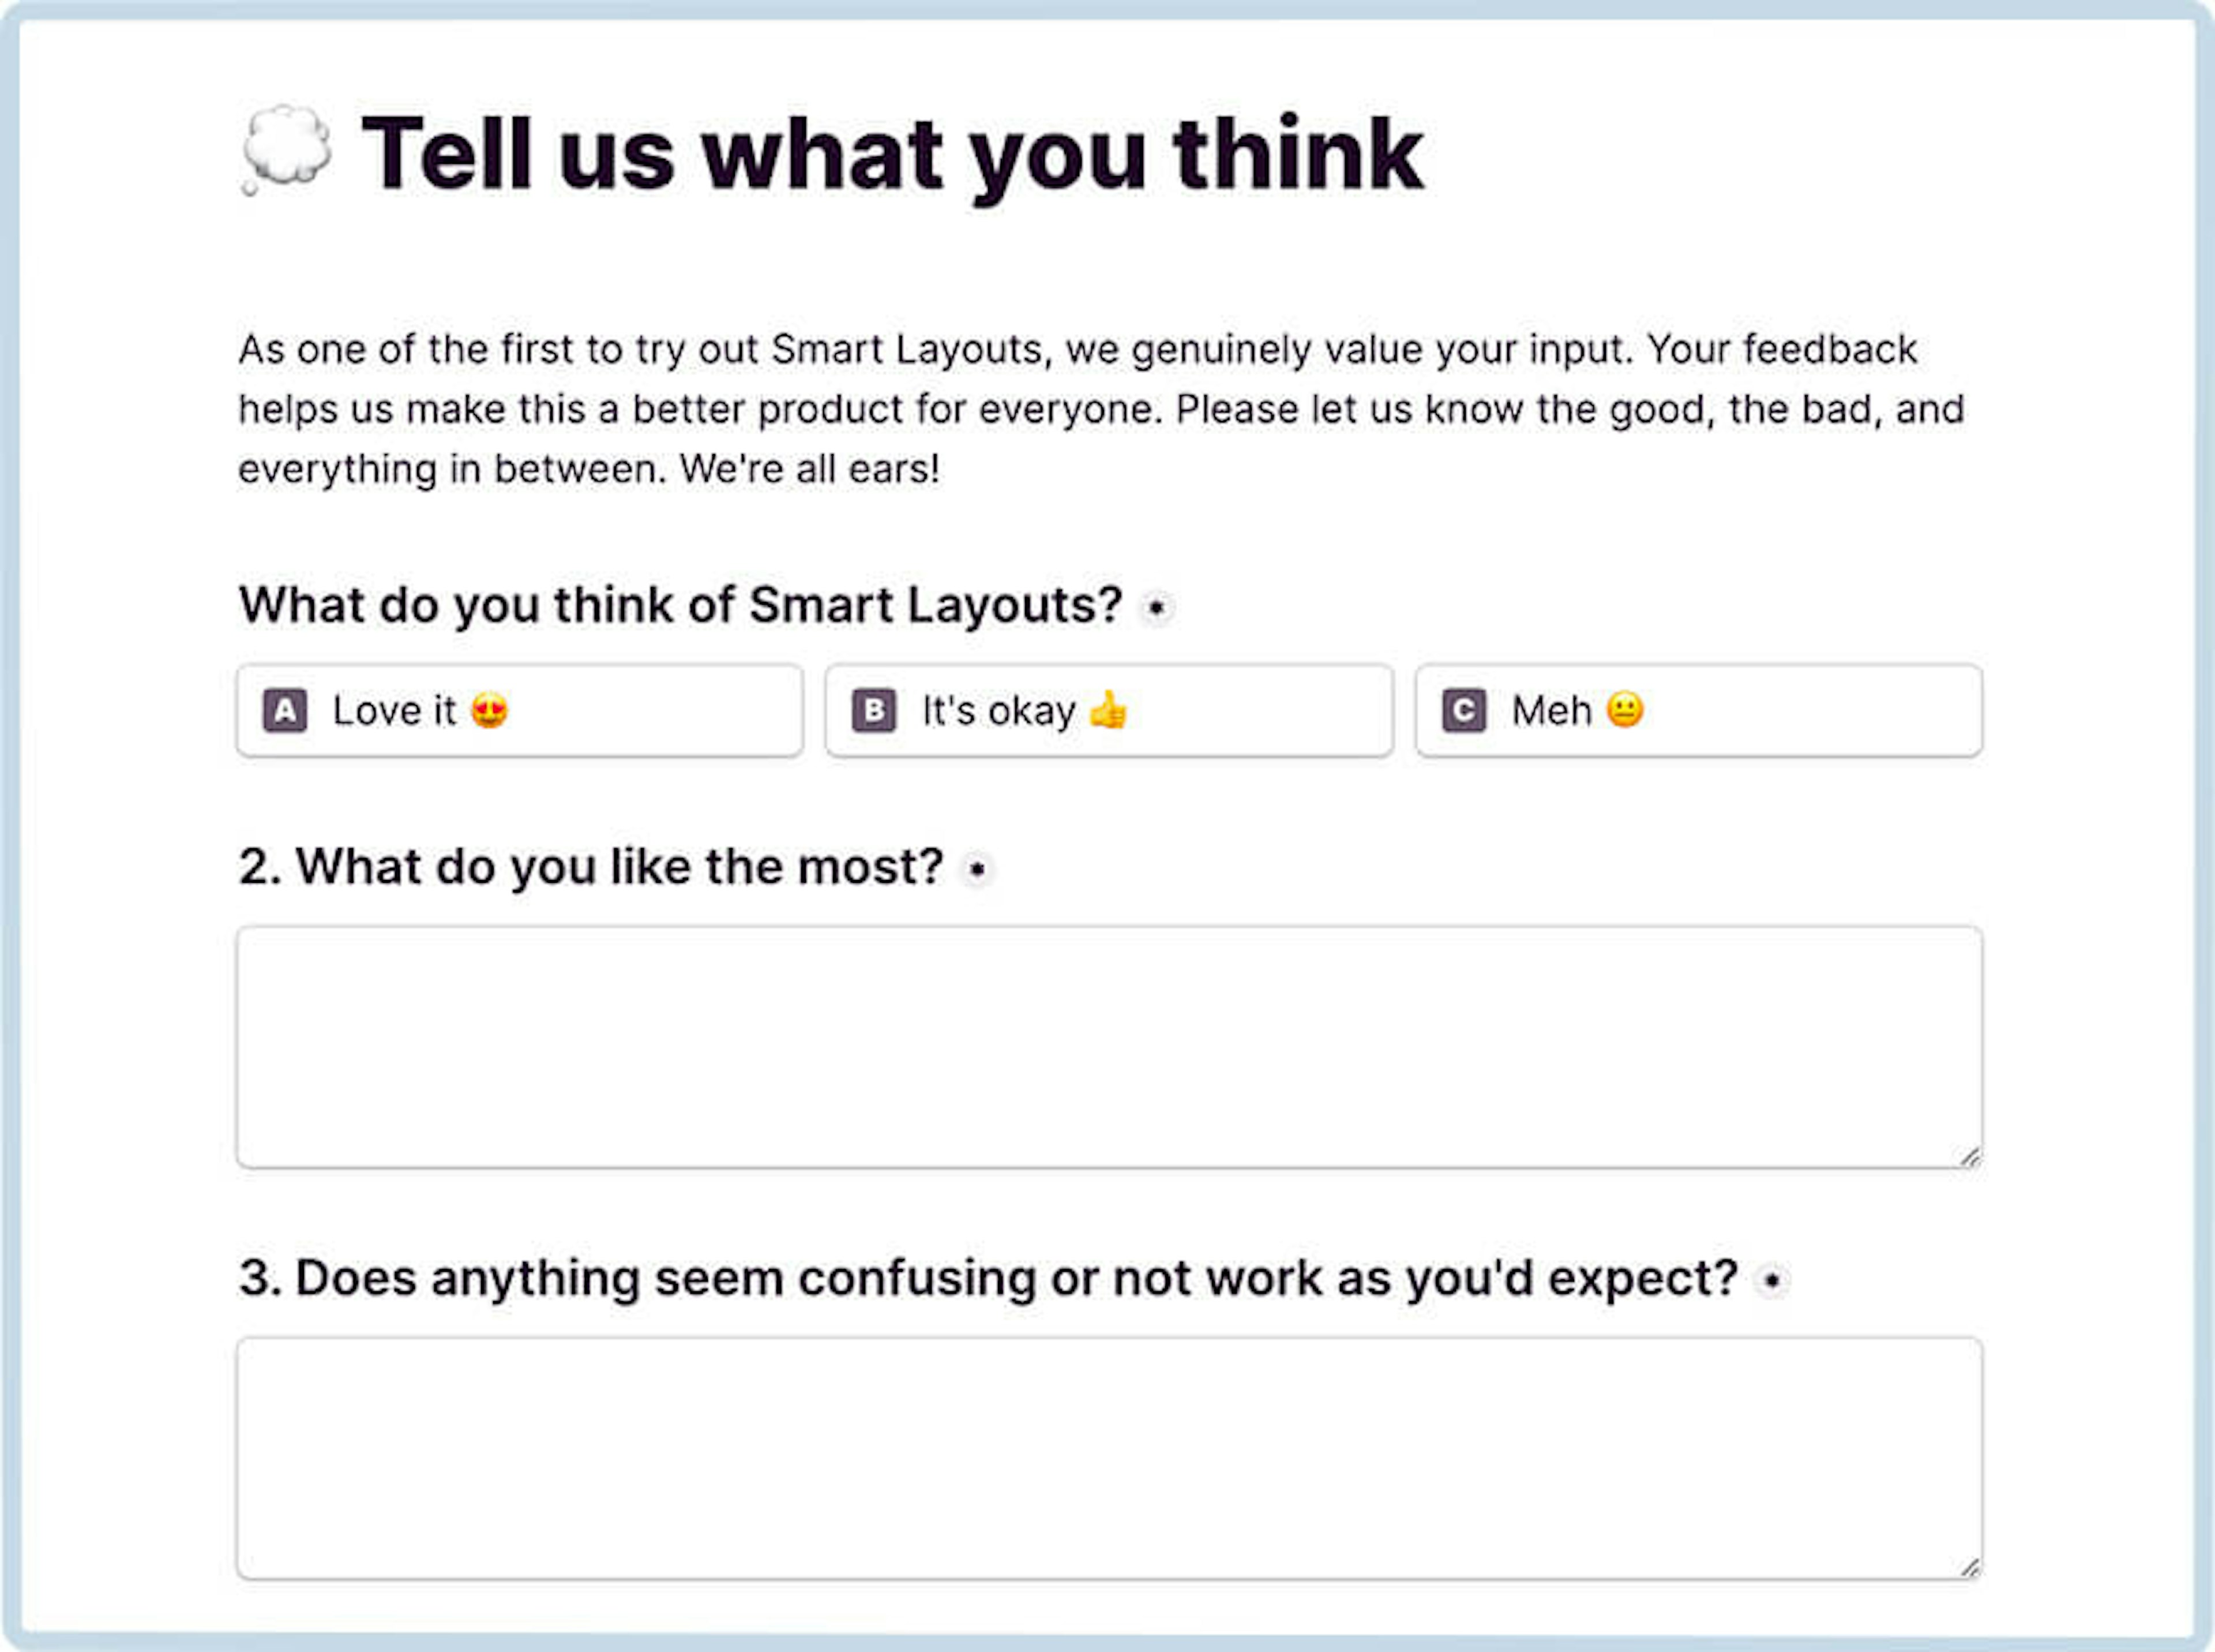Click the "What do you think of Smart Layouts?" label

[x=681, y=605]
